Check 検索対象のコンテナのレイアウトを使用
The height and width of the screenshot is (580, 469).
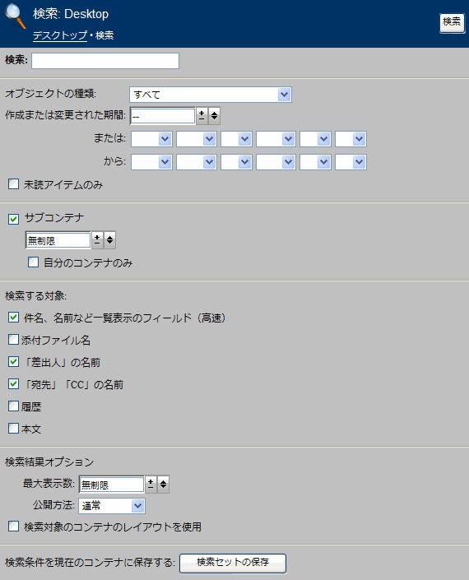click(x=14, y=526)
